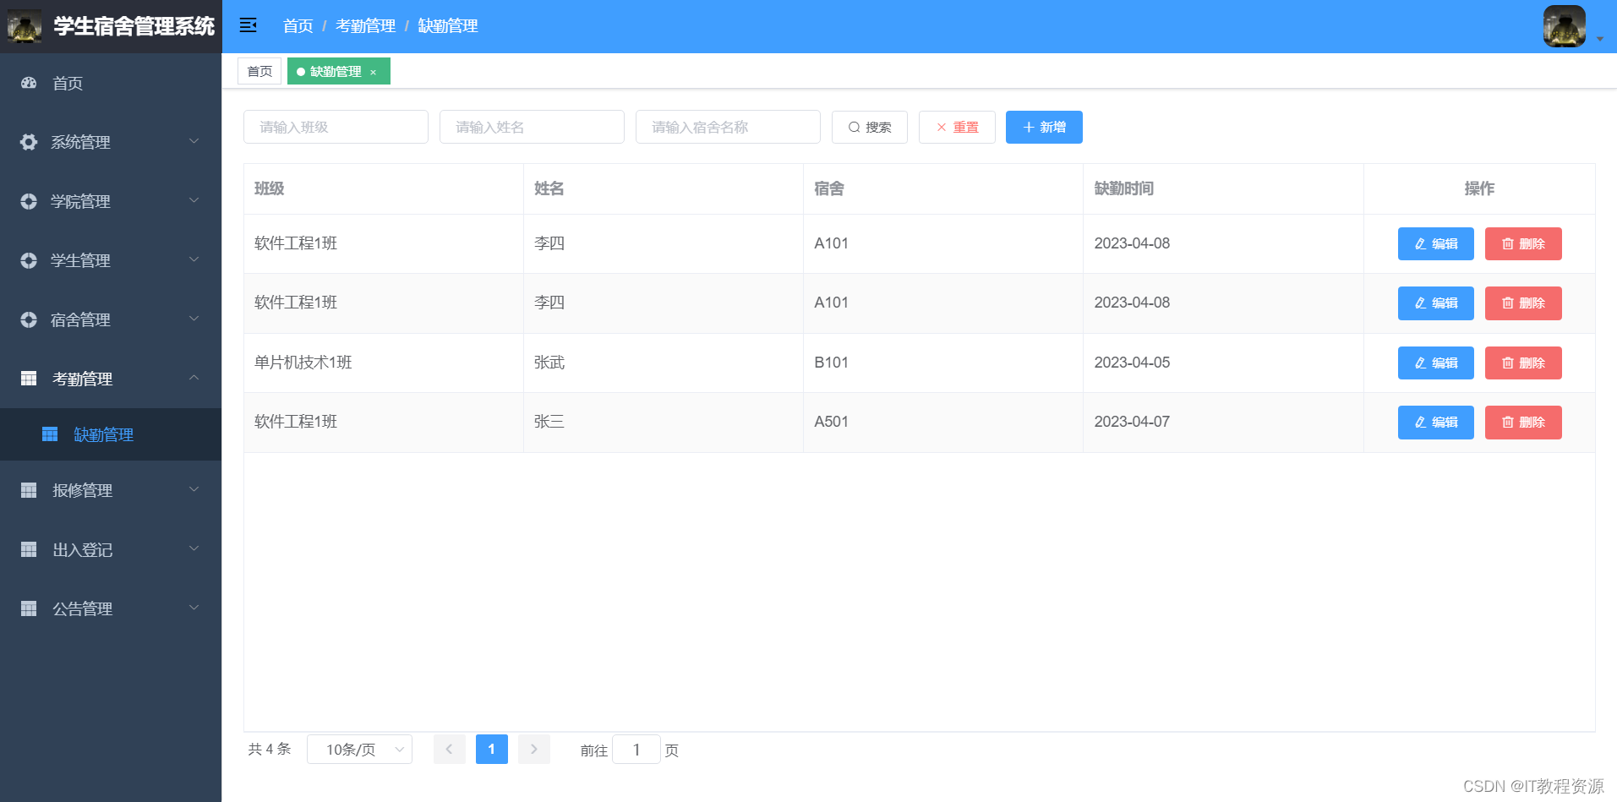Focus the 请输入班级 class input
This screenshot has width=1617, height=802.
pos(336,127)
